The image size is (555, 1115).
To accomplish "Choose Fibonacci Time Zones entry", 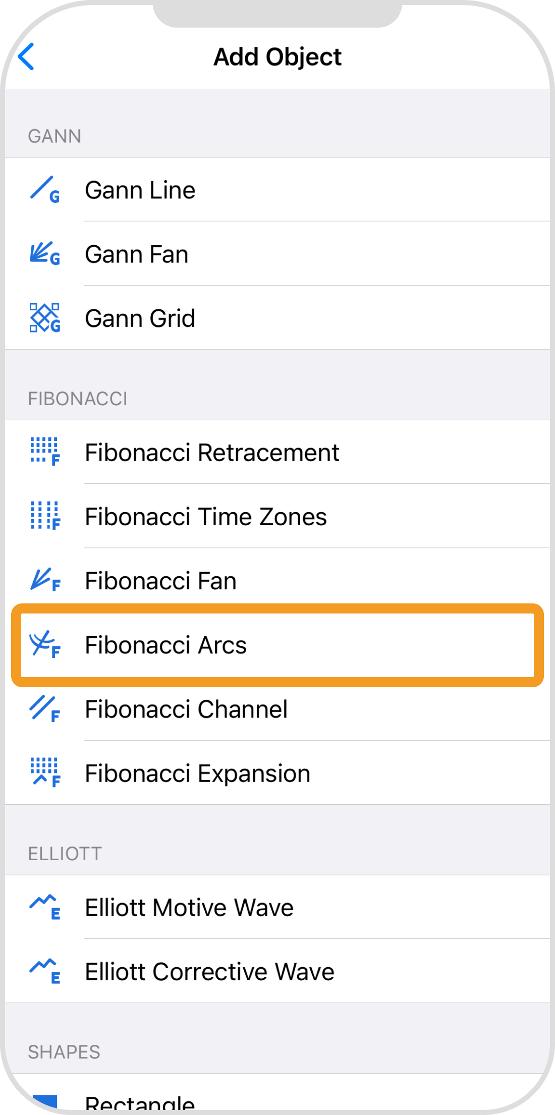I will (206, 517).
